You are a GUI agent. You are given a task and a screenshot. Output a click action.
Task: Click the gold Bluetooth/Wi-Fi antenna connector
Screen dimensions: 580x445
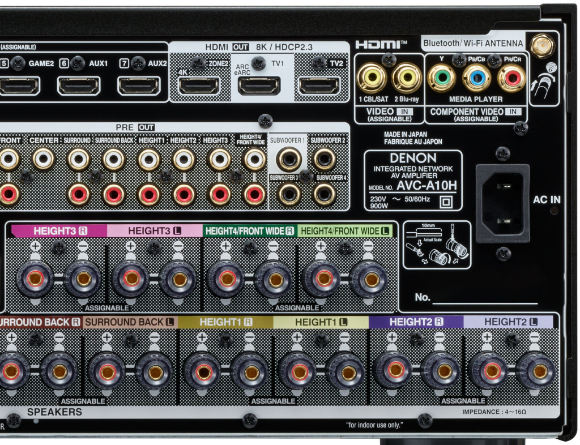pos(541,43)
